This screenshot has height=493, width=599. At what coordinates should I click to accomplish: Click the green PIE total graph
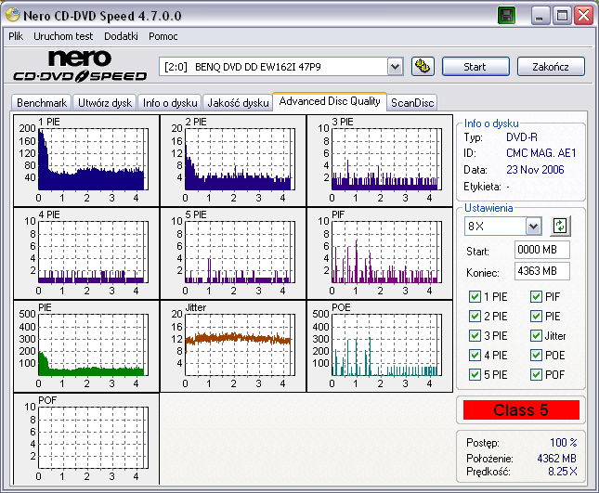(x=86, y=346)
